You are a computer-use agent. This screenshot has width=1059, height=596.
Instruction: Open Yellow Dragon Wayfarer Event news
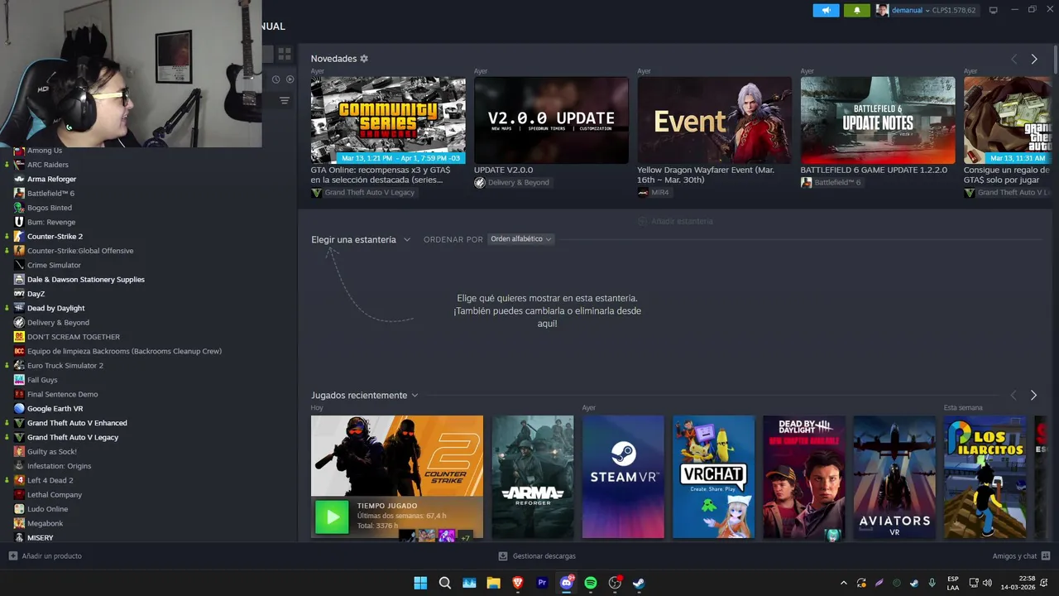pyautogui.click(x=714, y=120)
